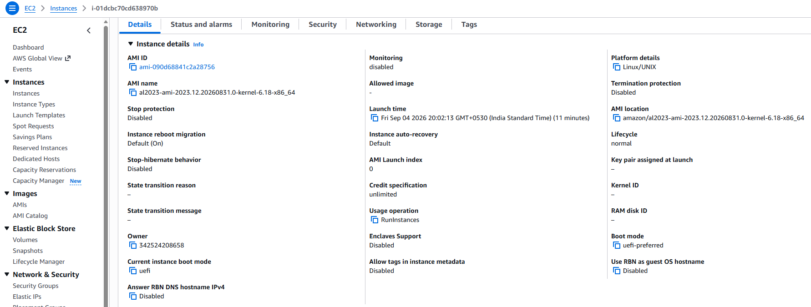Click the Instances breadcrumb link
The image size is (811, 307).
tap(64, 8)
